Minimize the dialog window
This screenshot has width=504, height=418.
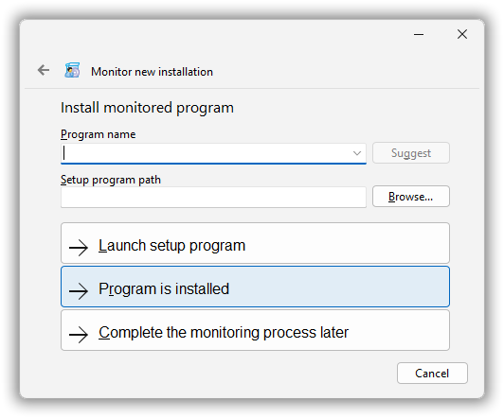pos(419,34)
